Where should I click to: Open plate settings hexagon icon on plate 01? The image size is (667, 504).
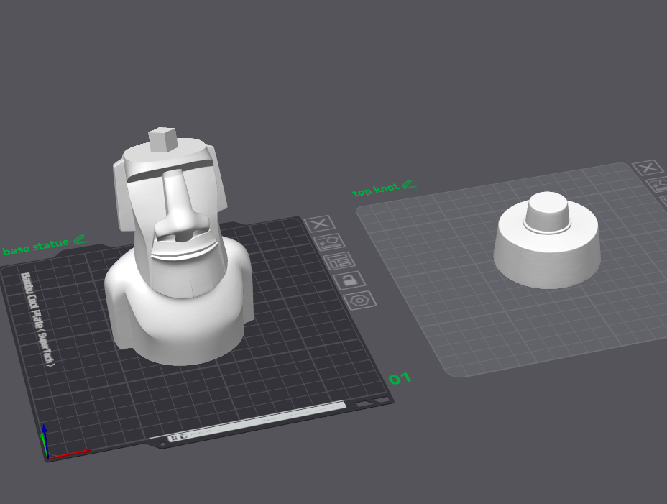pos(359,300)
